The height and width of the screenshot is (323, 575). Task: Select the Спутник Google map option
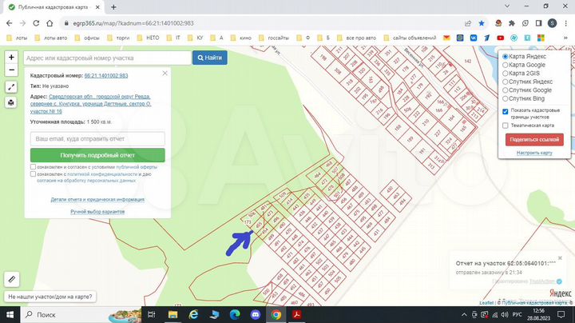(x=506, y=90)
